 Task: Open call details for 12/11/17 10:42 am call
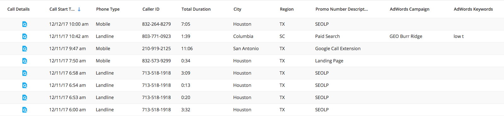click(x=25, y=36)
